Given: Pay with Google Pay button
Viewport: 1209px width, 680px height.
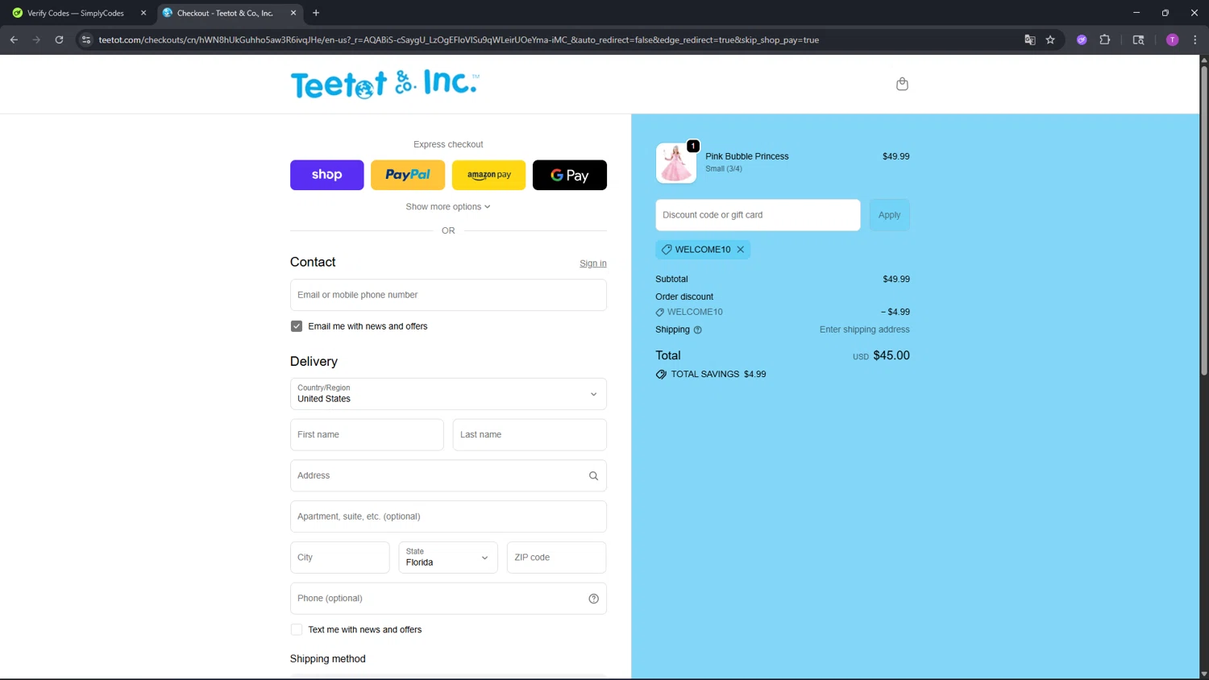Looking at the screenshot, I should 570,175.
